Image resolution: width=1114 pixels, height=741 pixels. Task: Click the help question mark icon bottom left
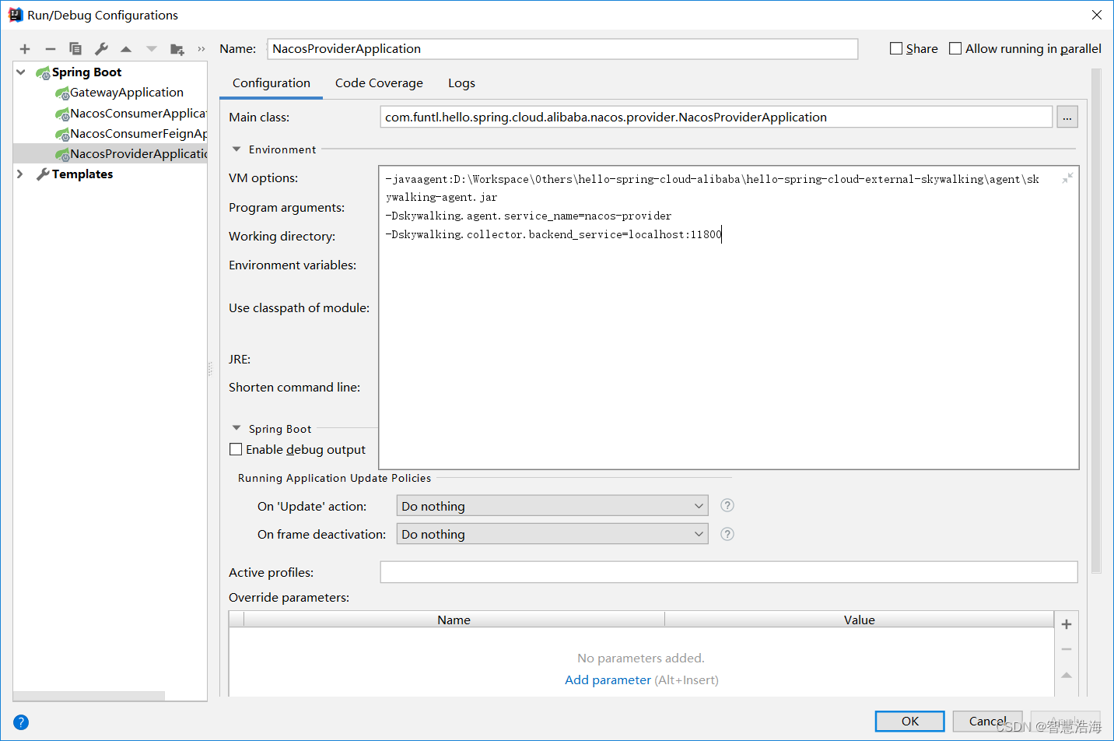[x=20, y=722]
